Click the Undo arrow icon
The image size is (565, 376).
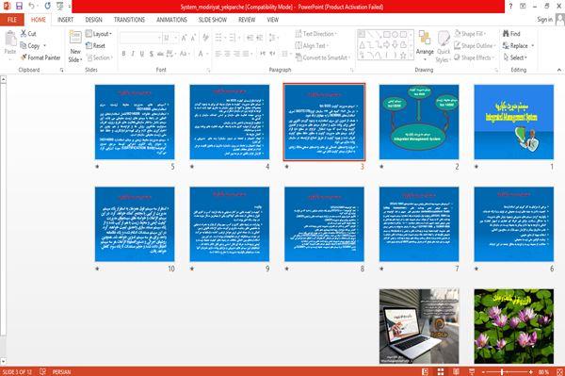point(32,7)
